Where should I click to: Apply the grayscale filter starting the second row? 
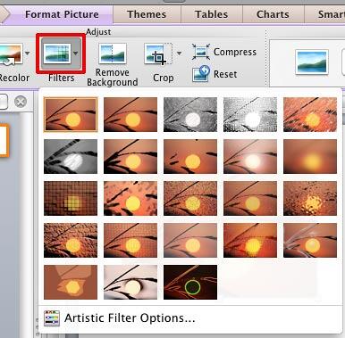tap(71, 156)
